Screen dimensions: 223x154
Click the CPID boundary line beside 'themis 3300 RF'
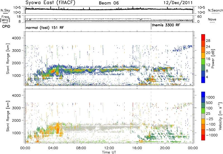(x=151, y=26)
